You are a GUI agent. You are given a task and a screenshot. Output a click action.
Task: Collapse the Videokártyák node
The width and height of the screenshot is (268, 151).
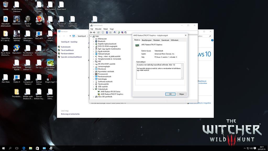click(x=93, y=89)
